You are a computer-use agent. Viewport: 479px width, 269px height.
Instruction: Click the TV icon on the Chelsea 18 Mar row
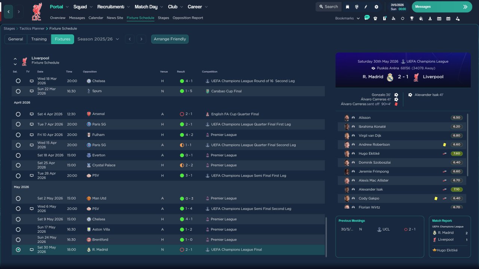pos(32,81)
